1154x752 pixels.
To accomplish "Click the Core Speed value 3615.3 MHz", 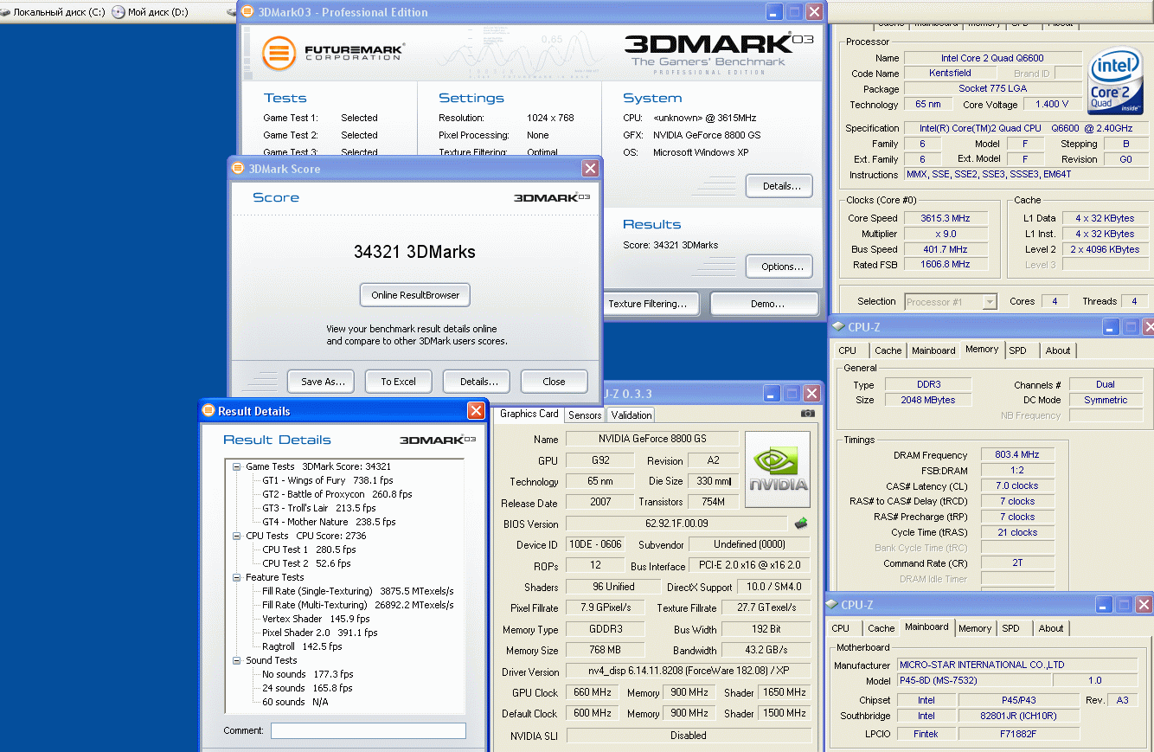I will click(946, 218).
